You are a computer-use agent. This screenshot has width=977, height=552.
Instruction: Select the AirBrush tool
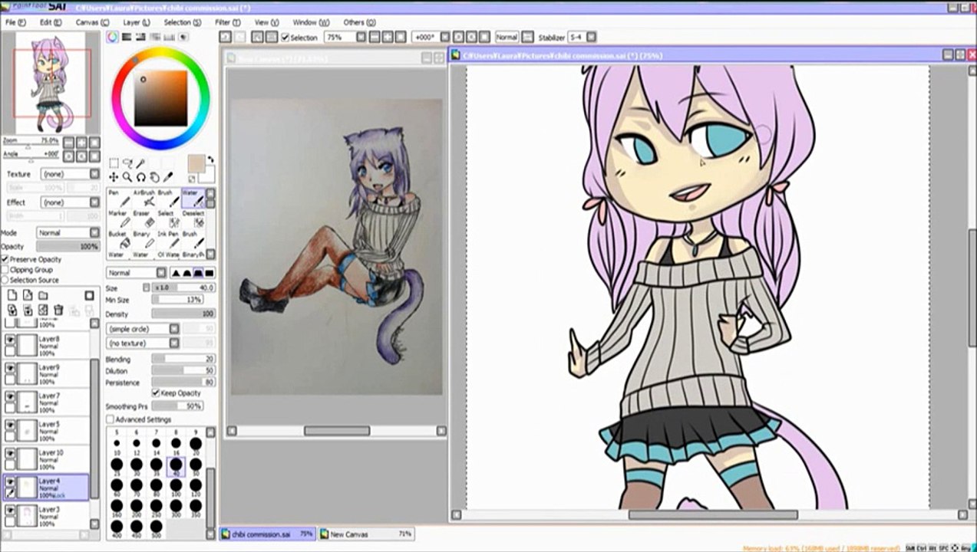(143, 198)
